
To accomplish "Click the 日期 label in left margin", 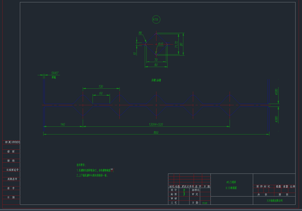I will click(11, 197).
